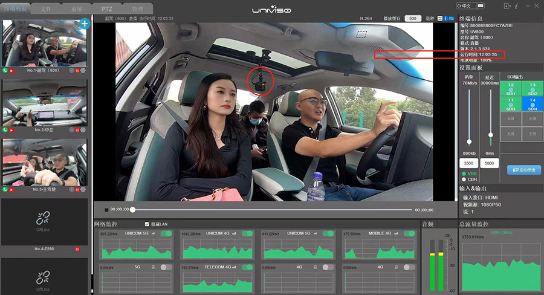Click gray circle icon beside No.1-副驾 label

point(71,71)
